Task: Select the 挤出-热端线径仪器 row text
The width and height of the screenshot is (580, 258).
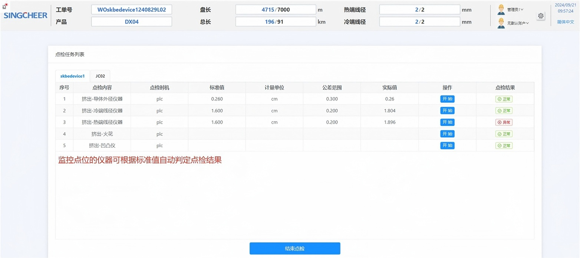Action: [102, 122]
